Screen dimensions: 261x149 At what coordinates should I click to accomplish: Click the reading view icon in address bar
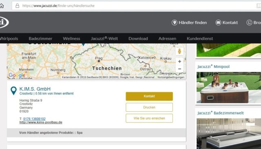(259, 6)
